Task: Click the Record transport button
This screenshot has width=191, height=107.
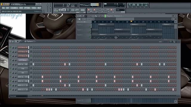Action: tap(68, 10)
